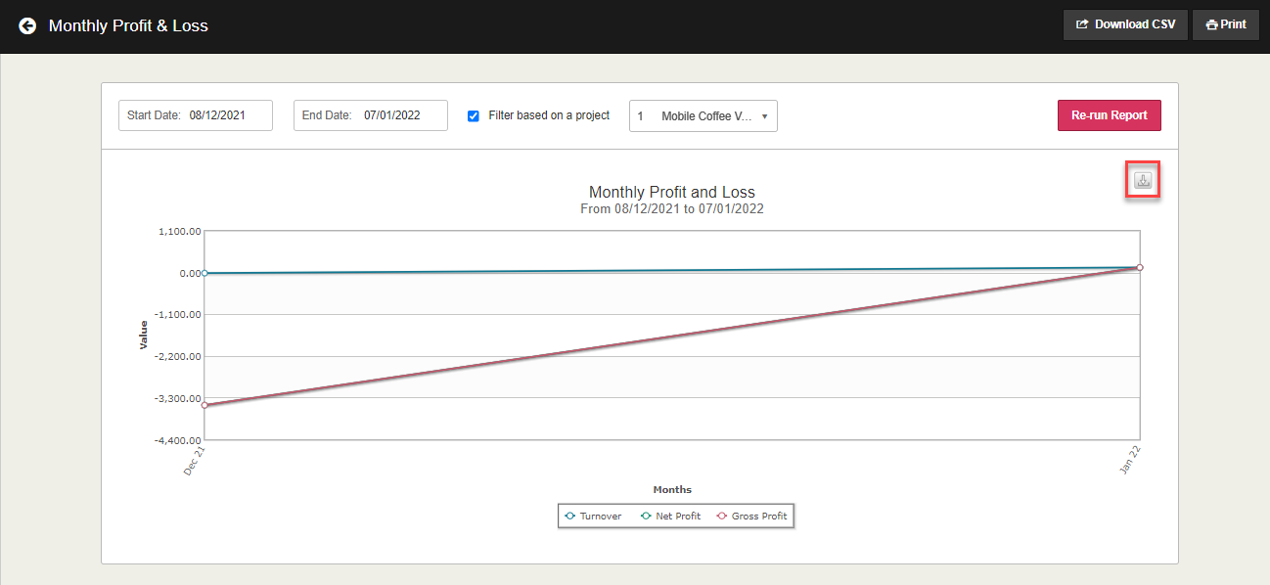Click the chart export download icon
This screenshot has width=1270, height=585.
tap(1143, 180)
